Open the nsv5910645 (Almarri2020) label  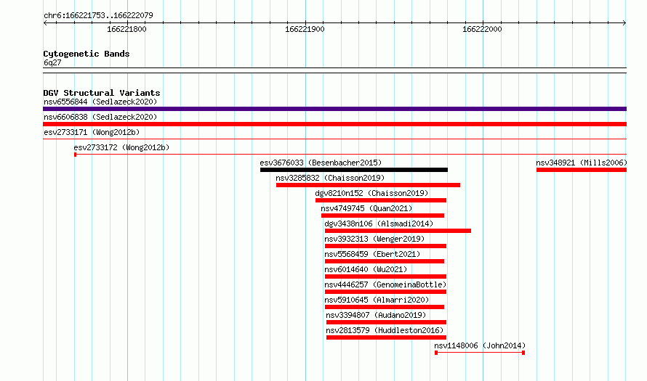[x=377, y=300]
